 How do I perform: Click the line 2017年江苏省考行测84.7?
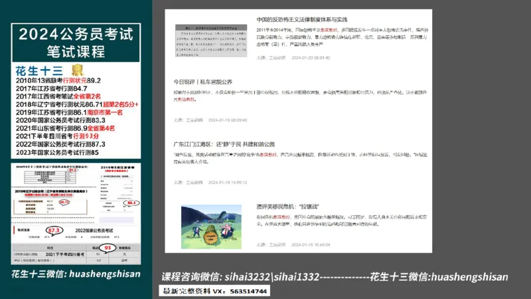click(x=52, y=88)
